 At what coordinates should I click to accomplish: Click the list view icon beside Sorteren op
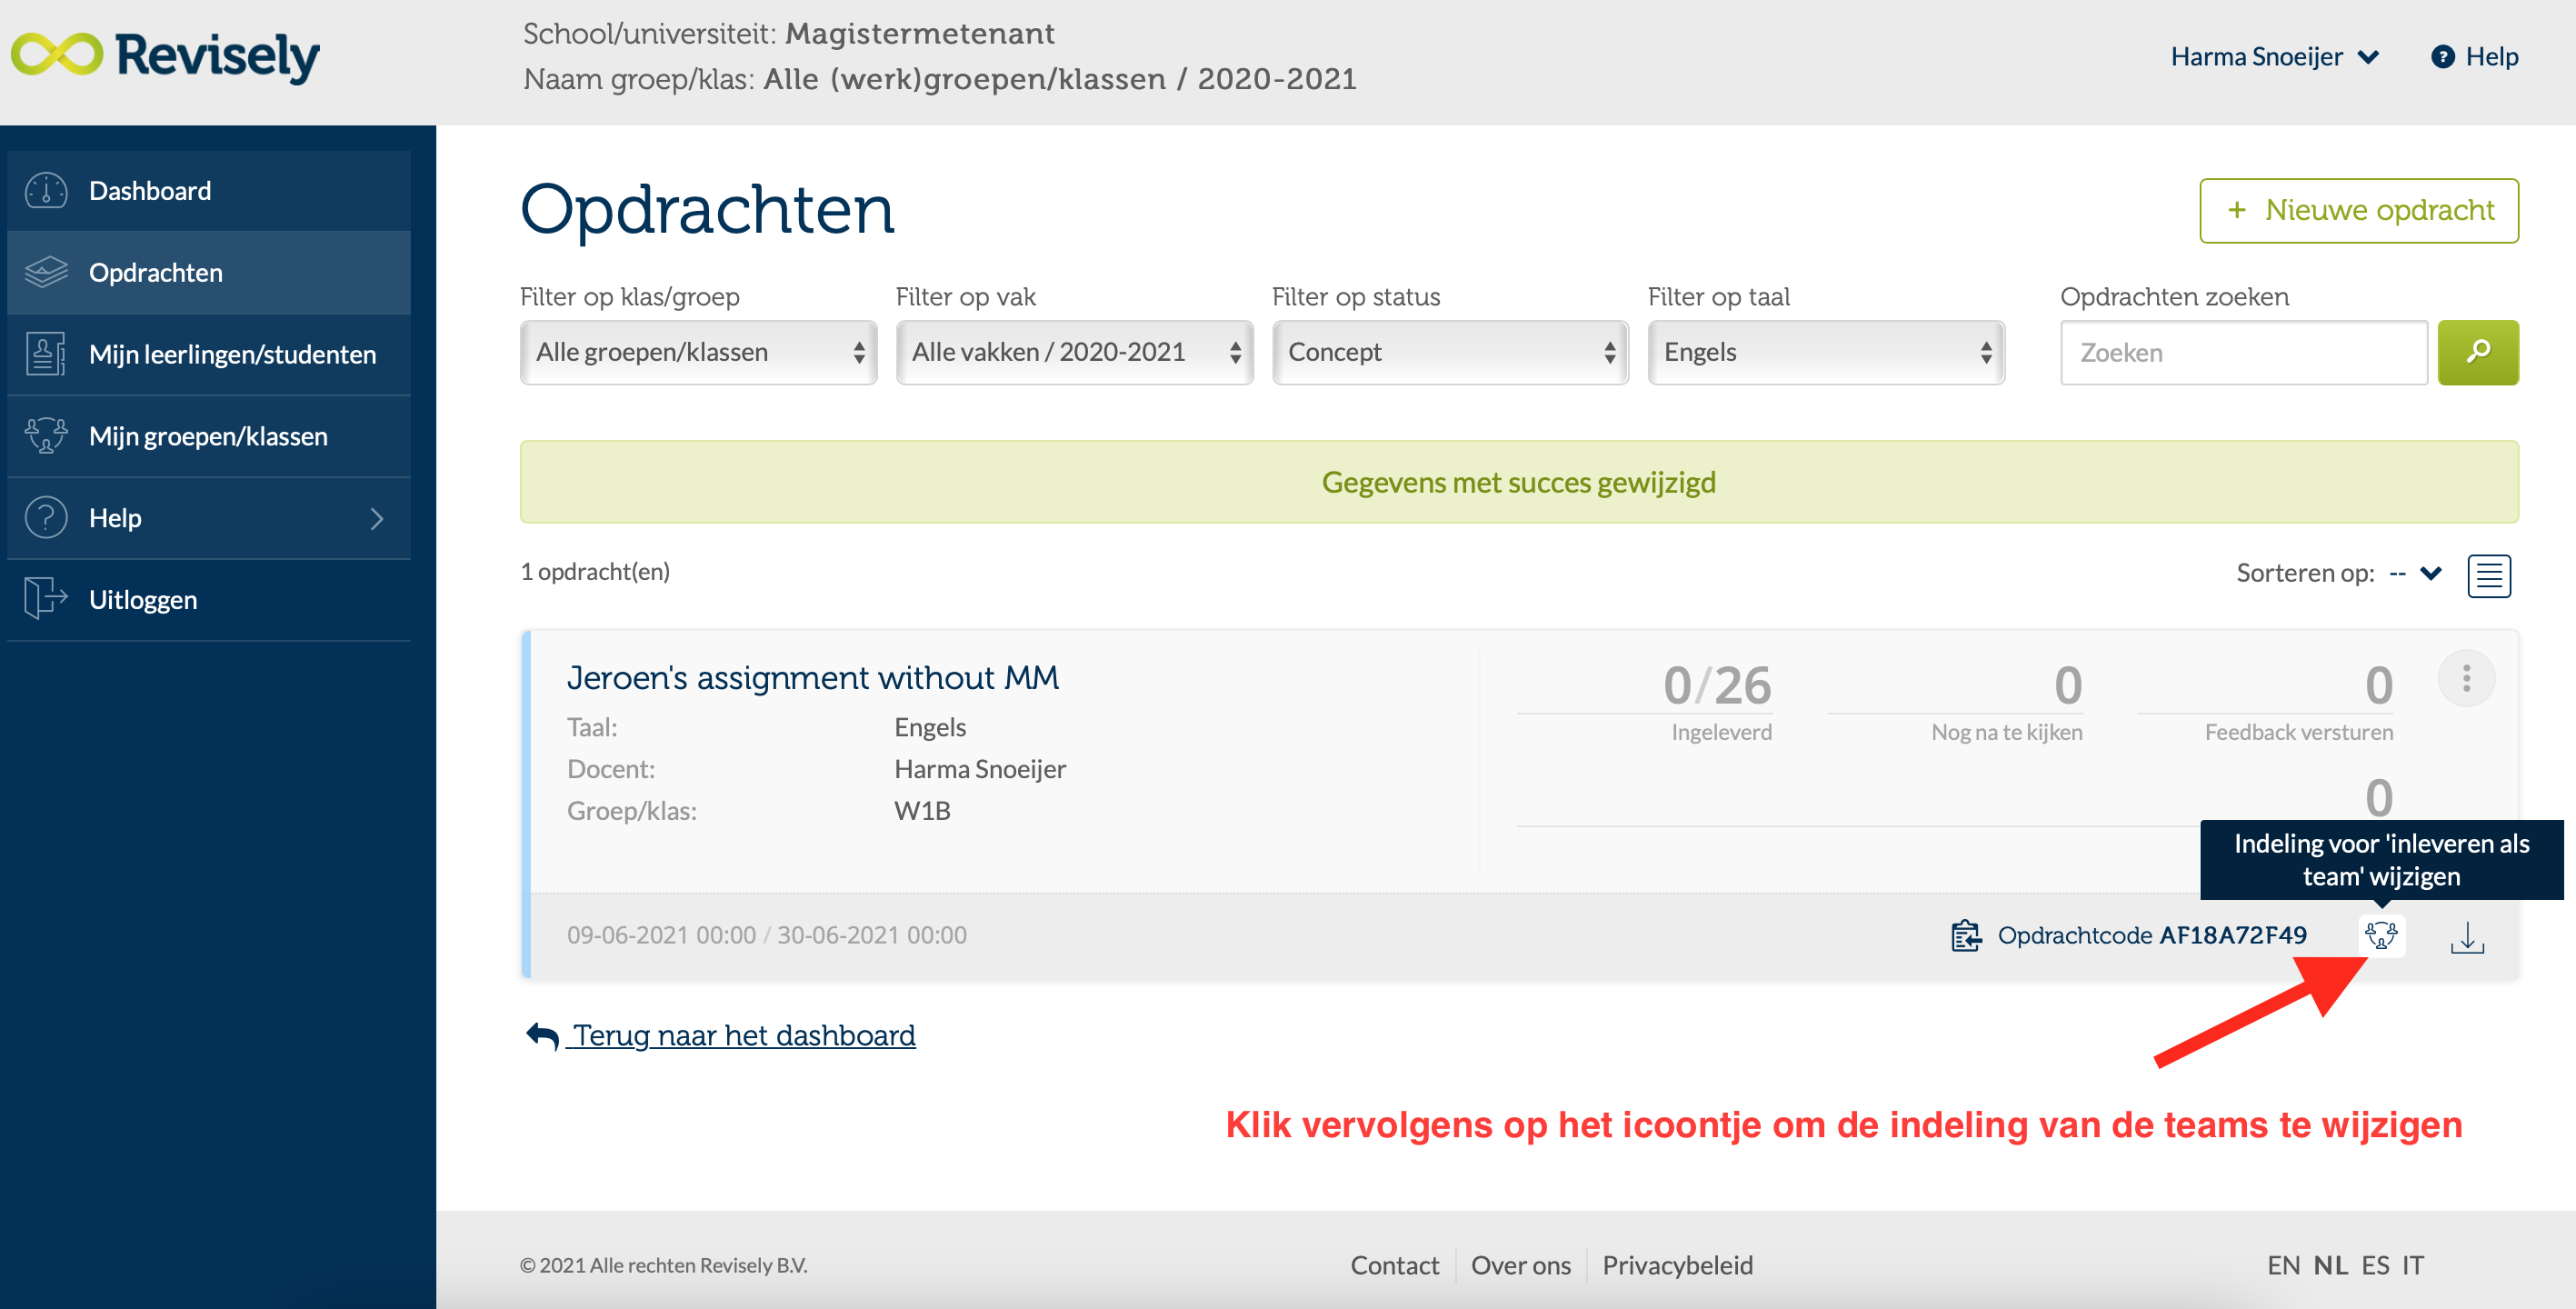click(x=2490, y=575)
